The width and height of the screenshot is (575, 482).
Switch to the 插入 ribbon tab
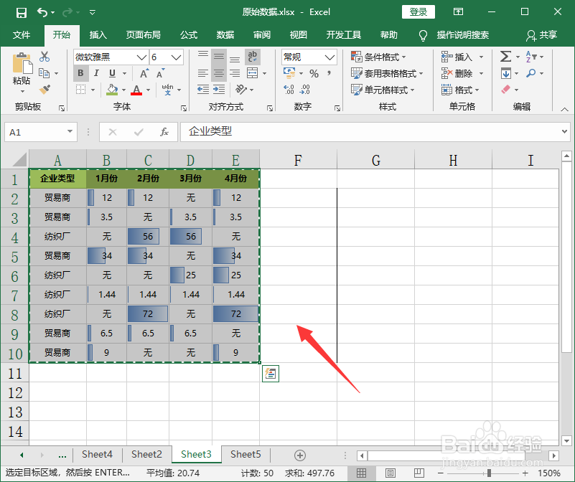[98, 35]
